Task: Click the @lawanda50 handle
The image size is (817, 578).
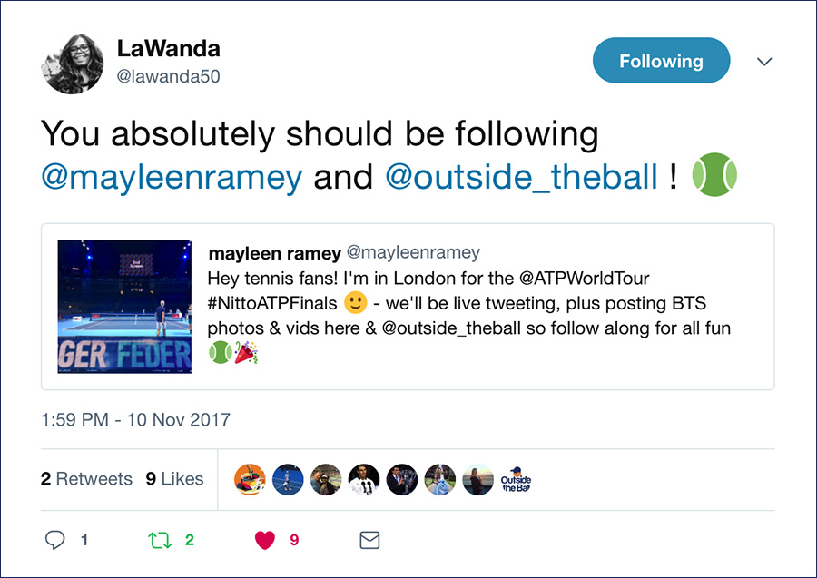Action: pos(168,76)
